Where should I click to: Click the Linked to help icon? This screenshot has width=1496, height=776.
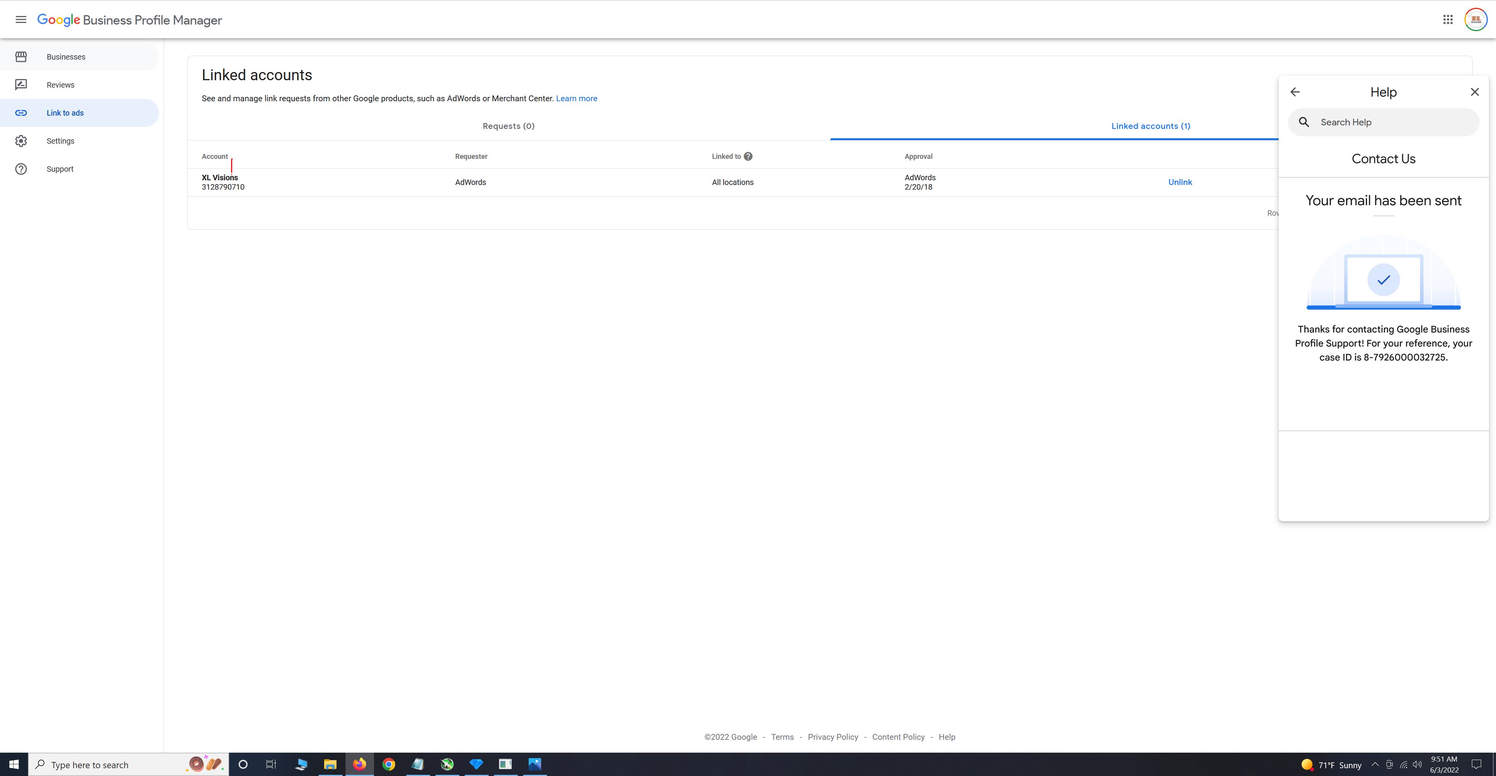[x=748, y=157]
